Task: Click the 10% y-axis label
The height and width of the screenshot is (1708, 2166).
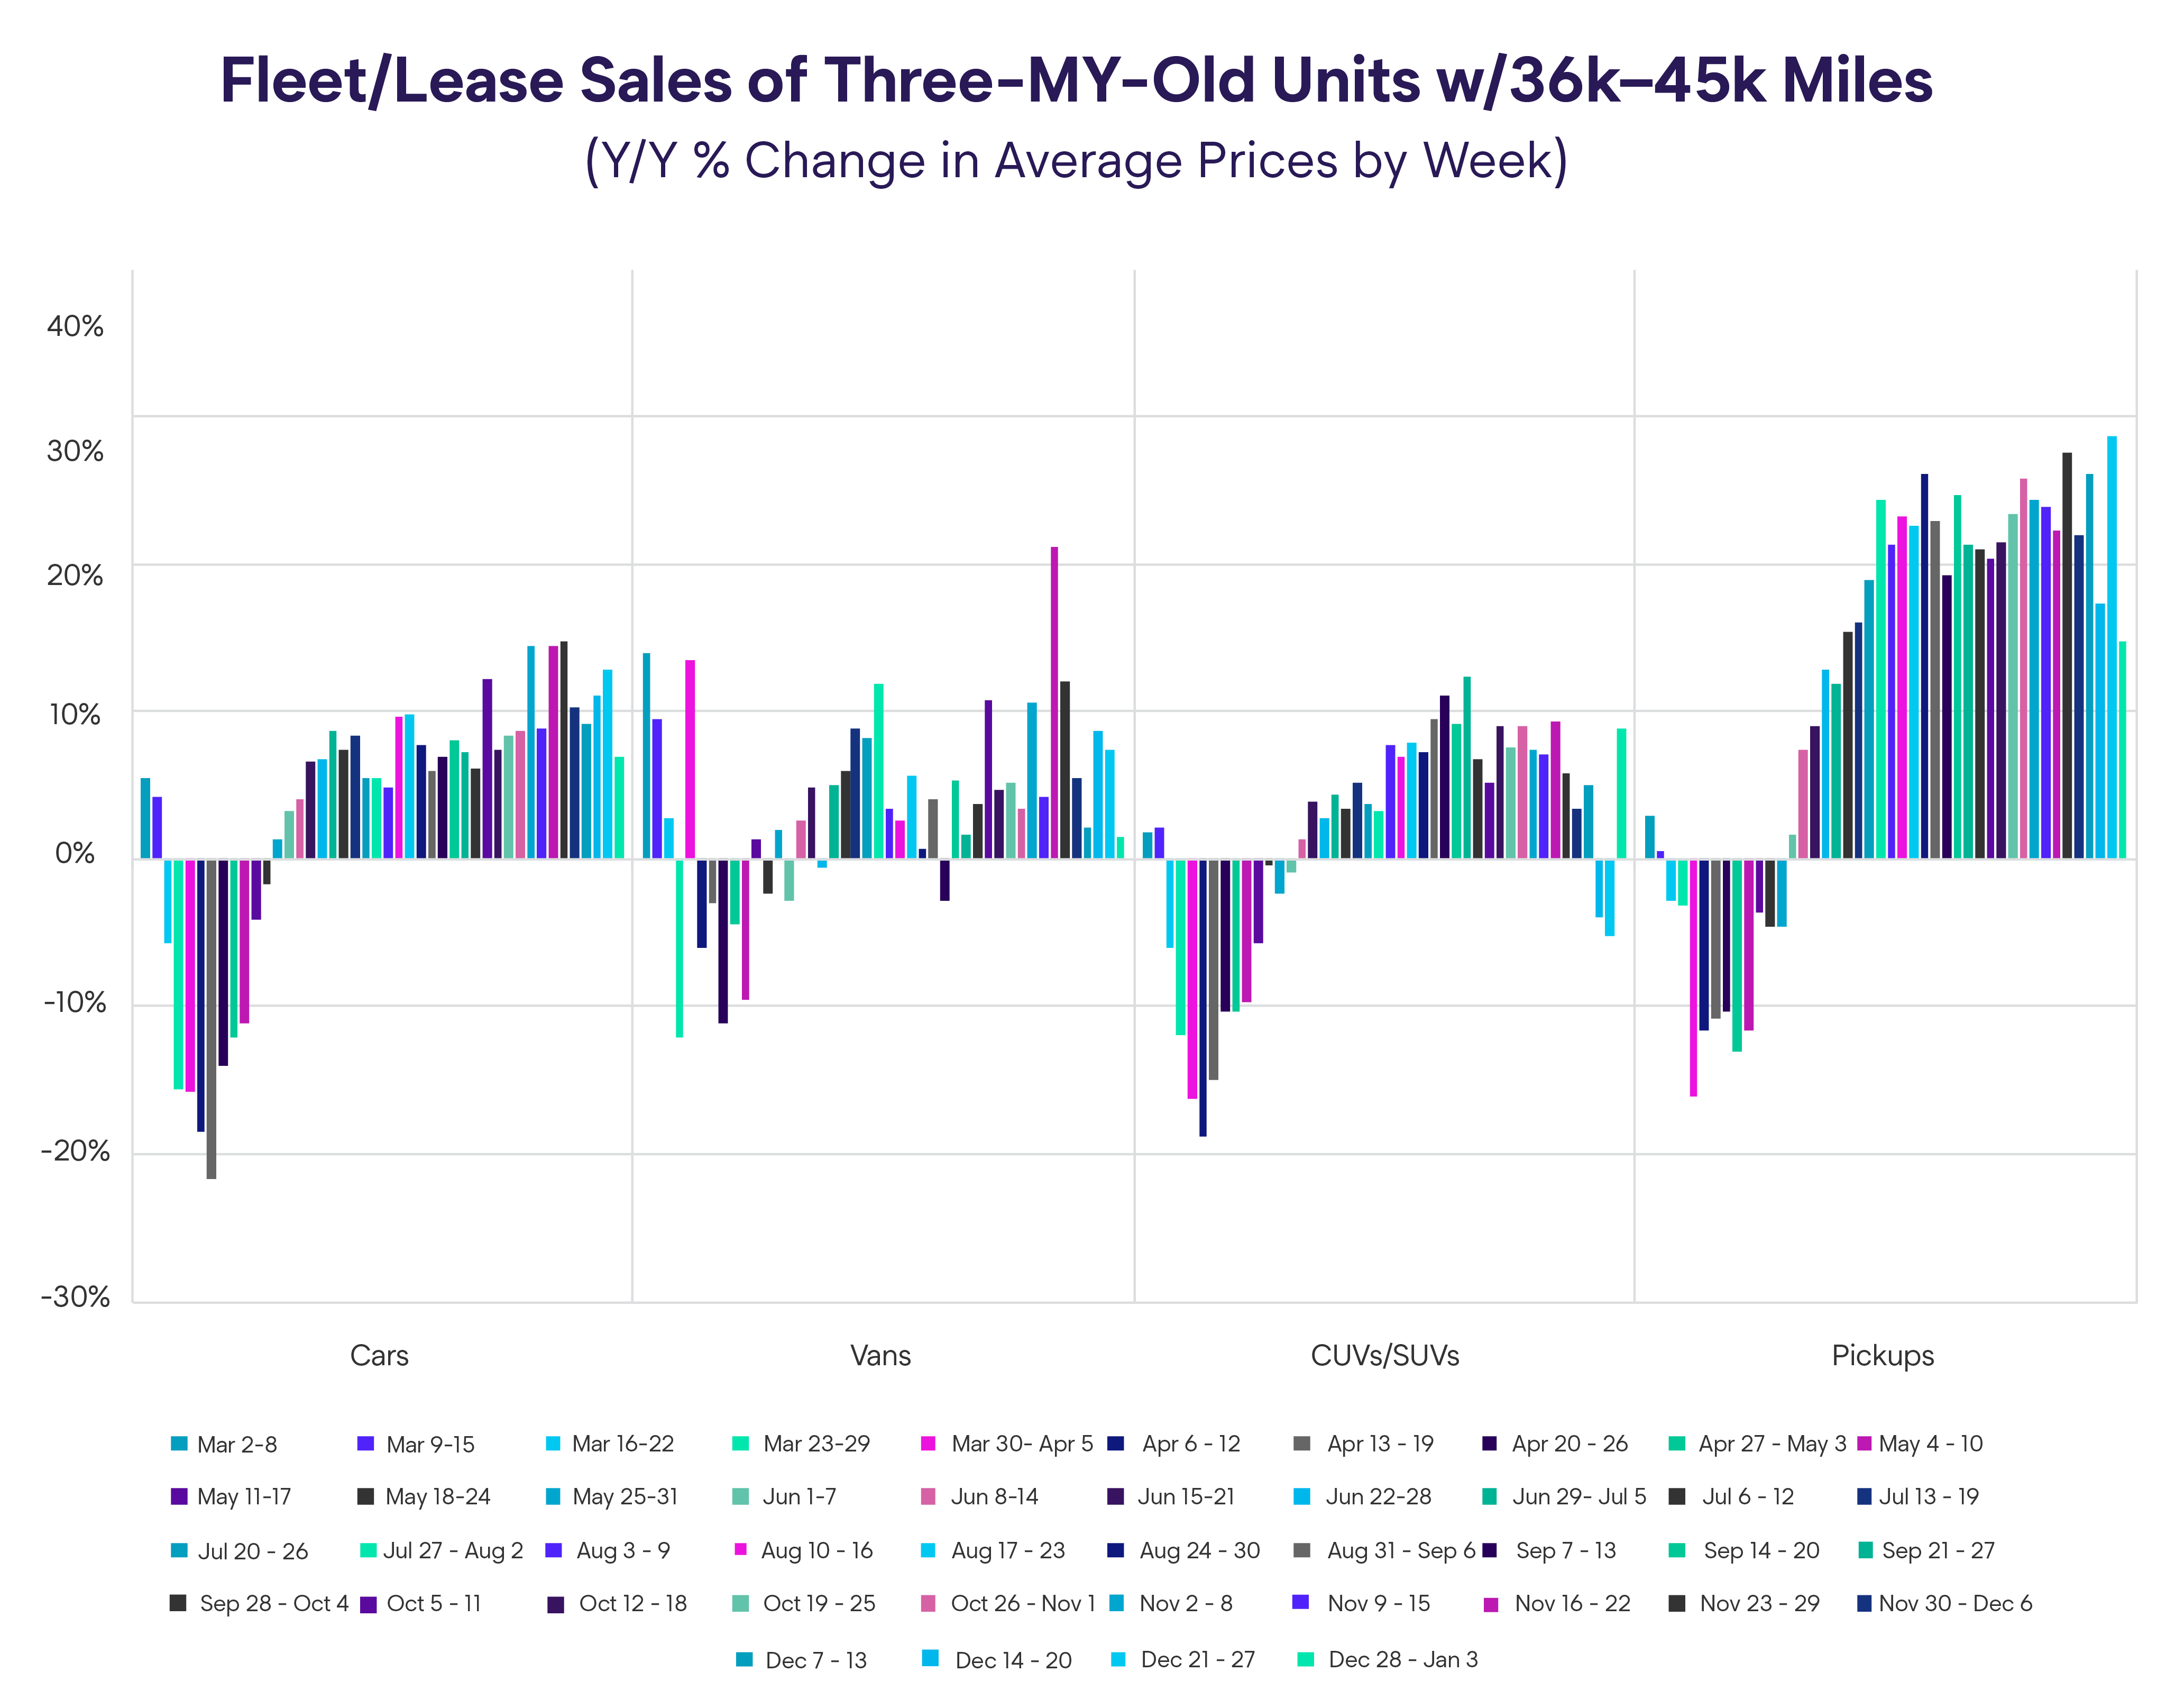Action: 75,715
